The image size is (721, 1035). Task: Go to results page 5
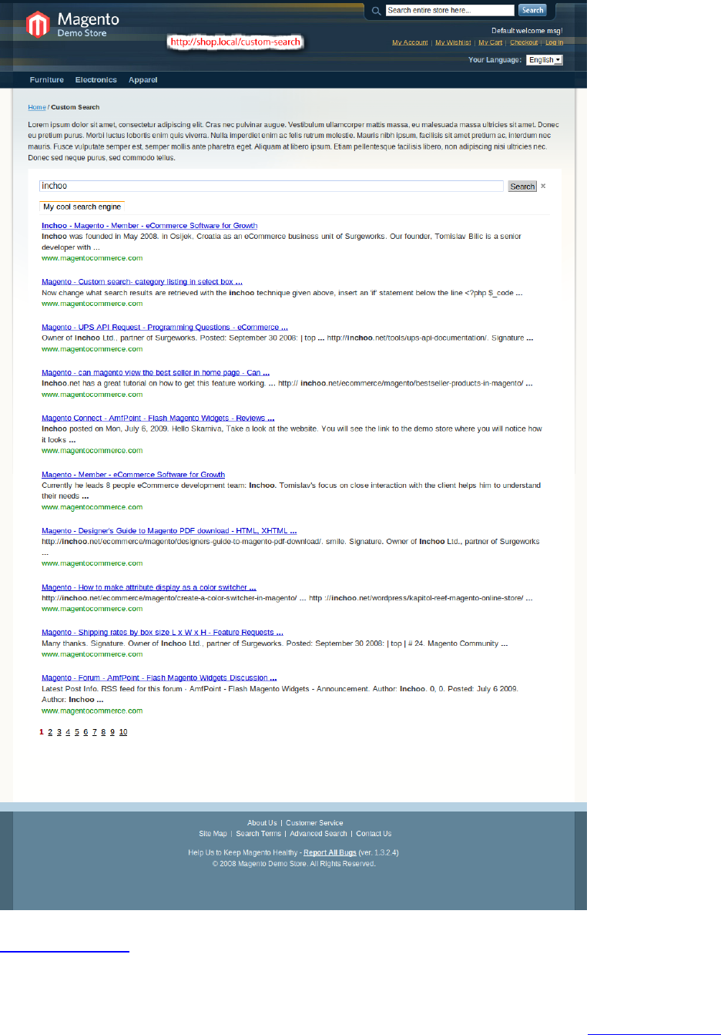click(x=77, y=732)
